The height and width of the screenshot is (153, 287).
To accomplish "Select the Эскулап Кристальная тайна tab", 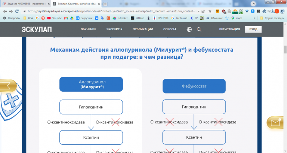I will pos(77,4).
